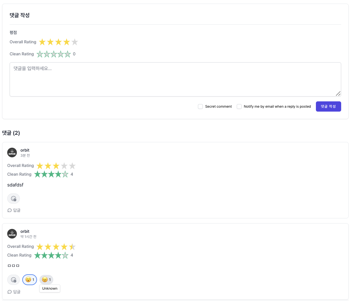352x305 pixels.
Task: Submit using the 댓글 작성 button
Action: [328, 106]
